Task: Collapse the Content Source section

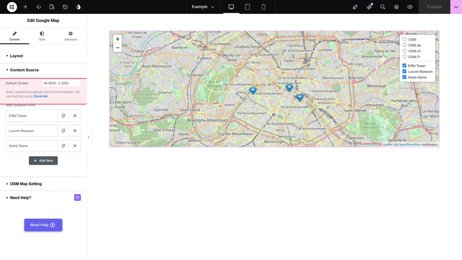Action: coord(43,70)
